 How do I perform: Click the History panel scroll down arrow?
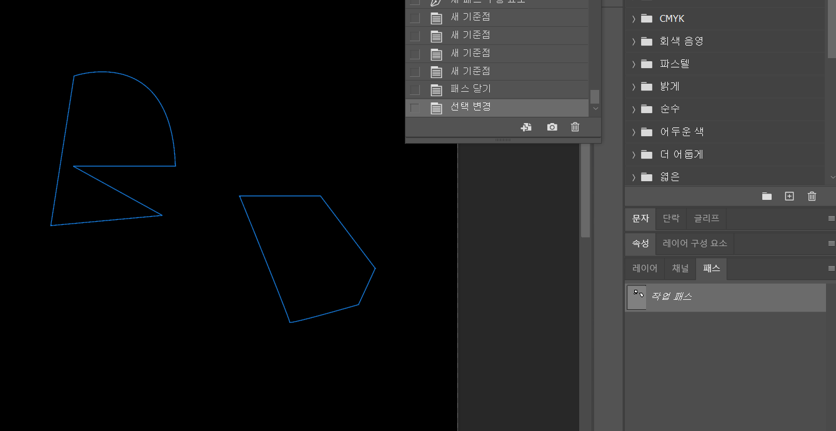(595, 109)
